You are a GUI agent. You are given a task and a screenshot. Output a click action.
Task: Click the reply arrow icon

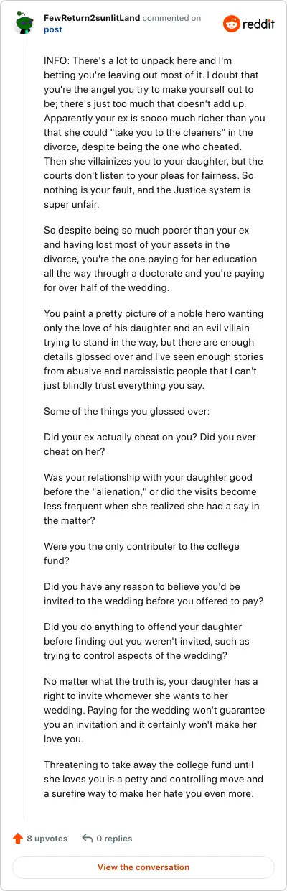point(88,838)
